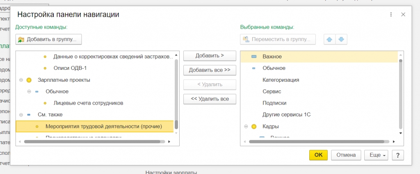
Task: Click the yellow icon beside Зарплатные проекты
Action: pos(29,80)
